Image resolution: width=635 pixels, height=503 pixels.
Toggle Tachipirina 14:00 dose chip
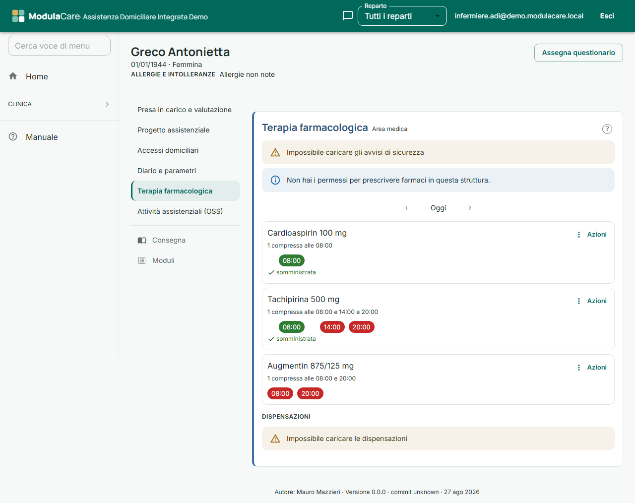[x=332, y=327]
